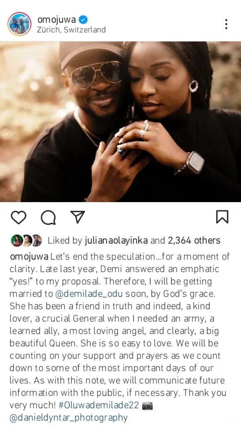241x425 pixels.
Task: Open the @demilade_odu mention
Action: coord(89,294)
